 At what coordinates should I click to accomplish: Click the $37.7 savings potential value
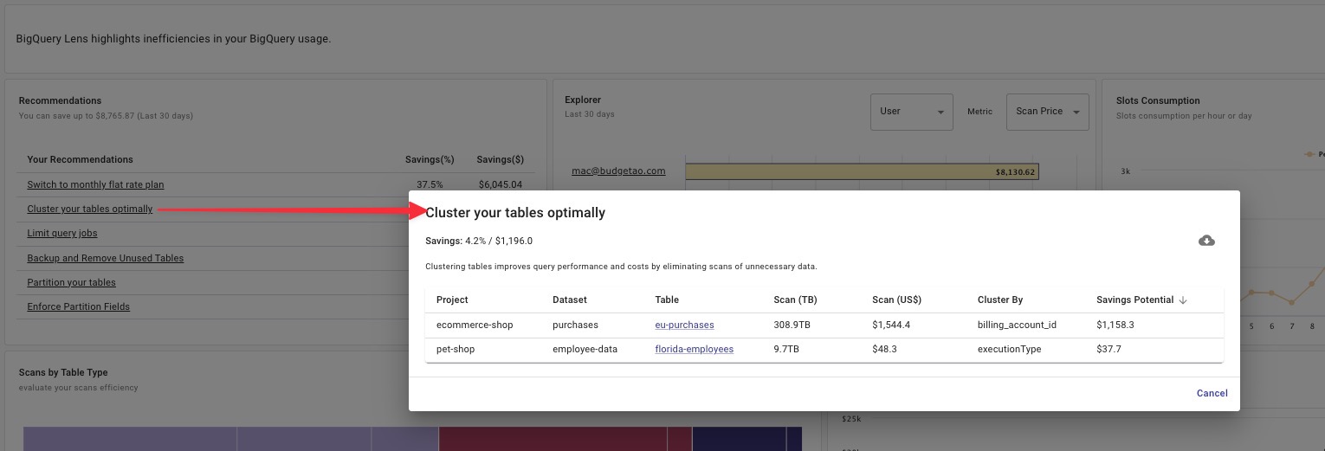click(1108, 349)
